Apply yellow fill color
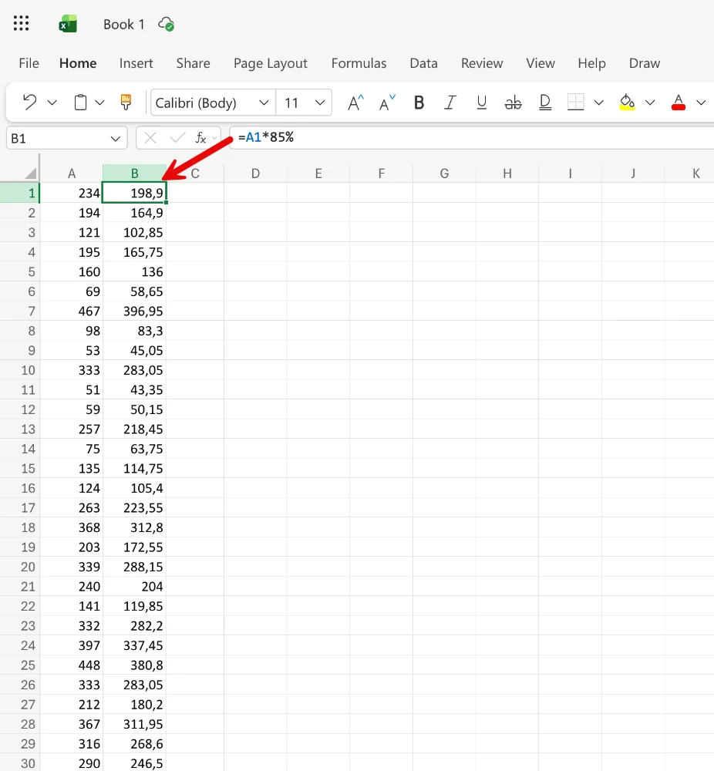This screenshot has width=714, height=771. [627, 103]
